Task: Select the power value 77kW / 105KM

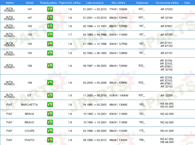Action: (118, 9)
